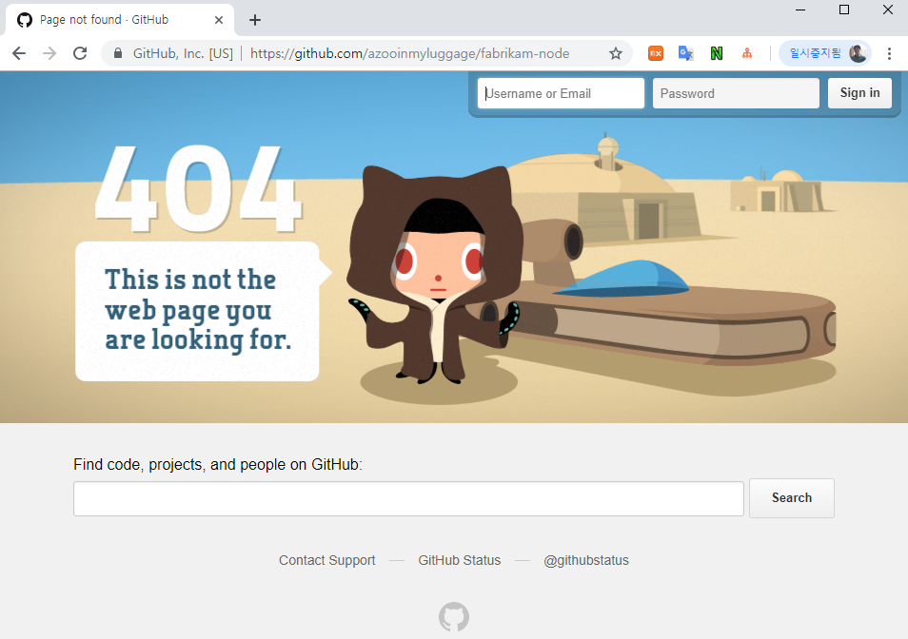Viewport: 908px width, 639px height.
Task: Reload the current page
Action: [80, 54]
